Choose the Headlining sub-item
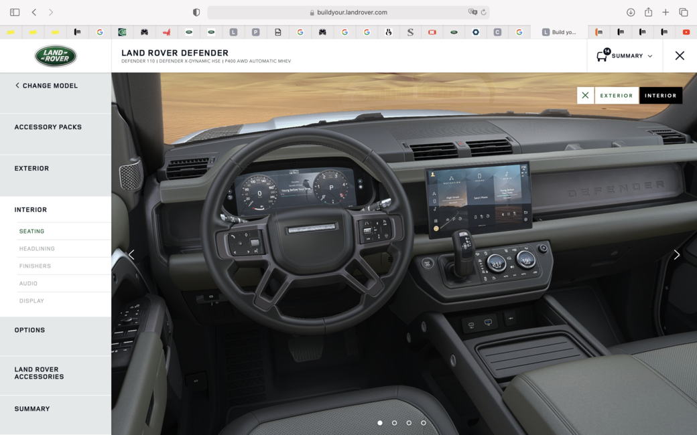 point(37,248)
